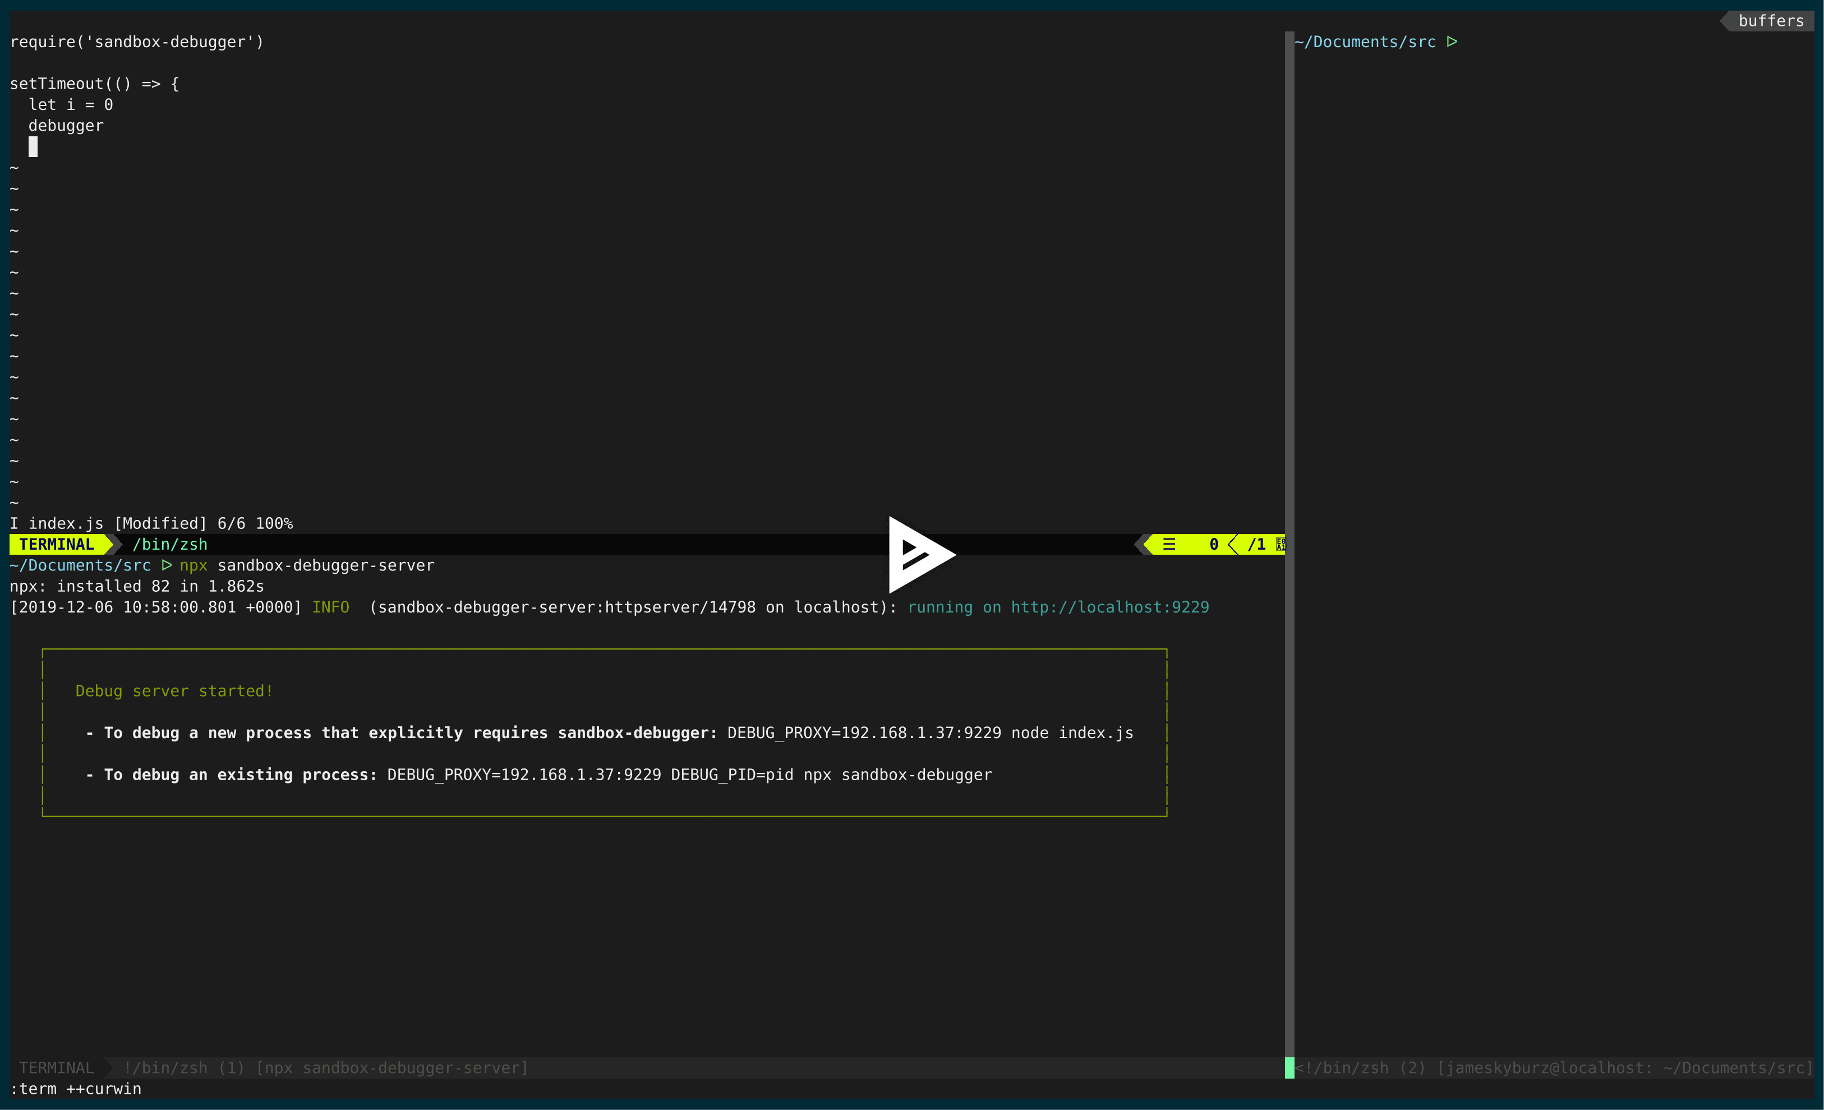
Task: Click the buffers label at top right
Action: click(x=1770, y=21)
